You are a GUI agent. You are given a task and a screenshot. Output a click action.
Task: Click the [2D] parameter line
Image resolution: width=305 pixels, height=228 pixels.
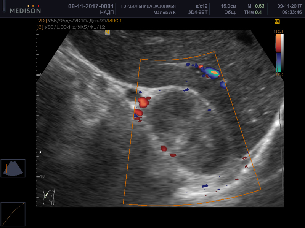[79, 21]
